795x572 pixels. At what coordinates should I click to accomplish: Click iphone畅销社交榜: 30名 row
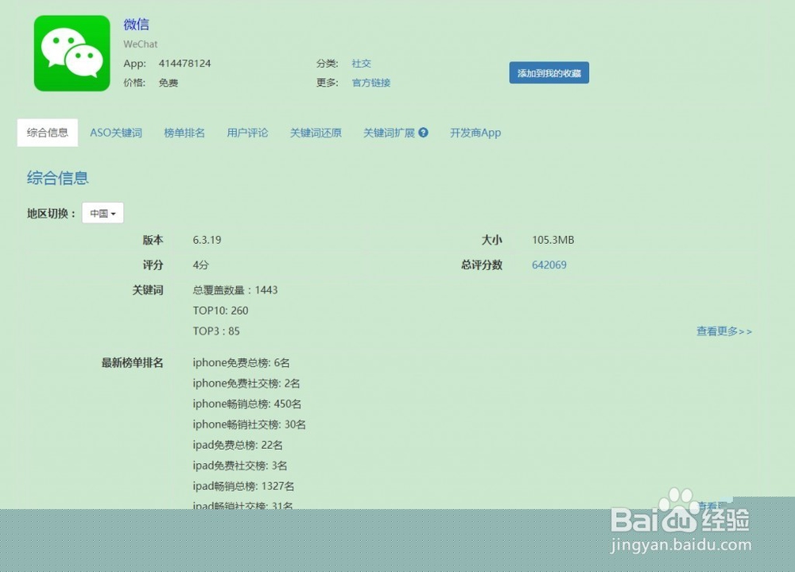click(250, 424)
